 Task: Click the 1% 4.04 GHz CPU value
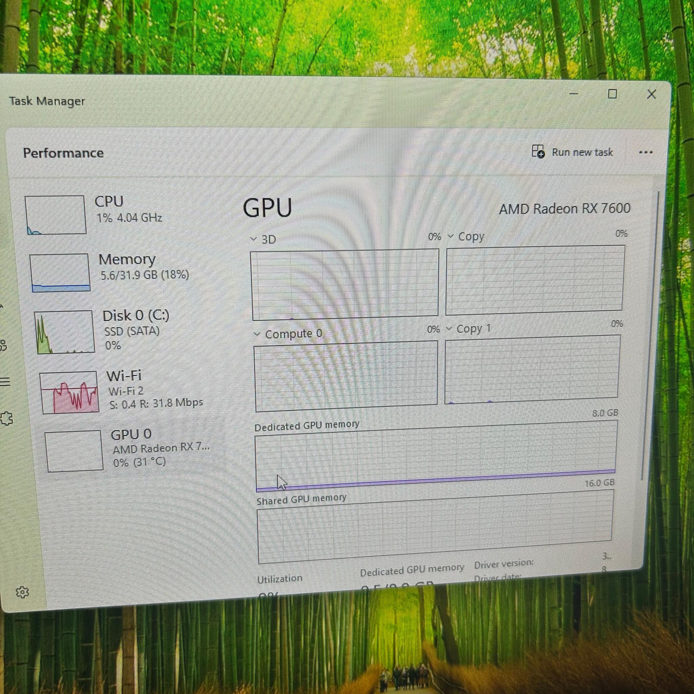(129, 218)
